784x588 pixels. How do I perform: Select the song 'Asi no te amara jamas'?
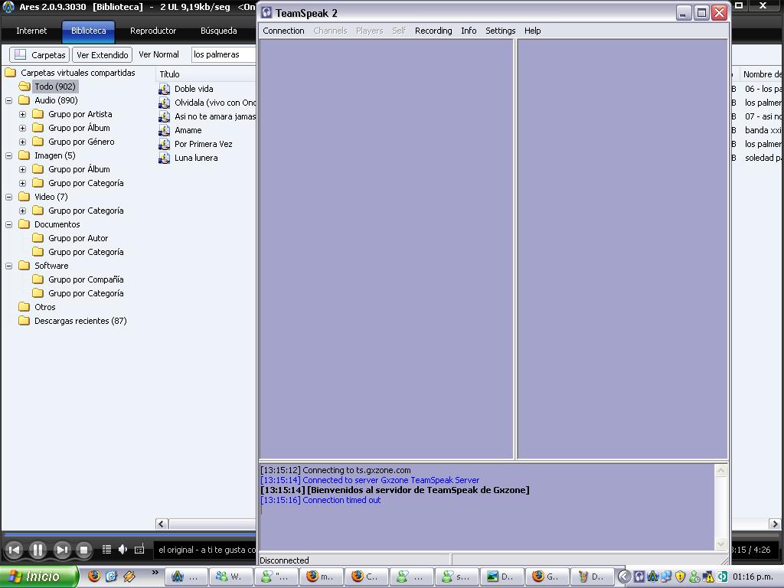coord(215,116)
